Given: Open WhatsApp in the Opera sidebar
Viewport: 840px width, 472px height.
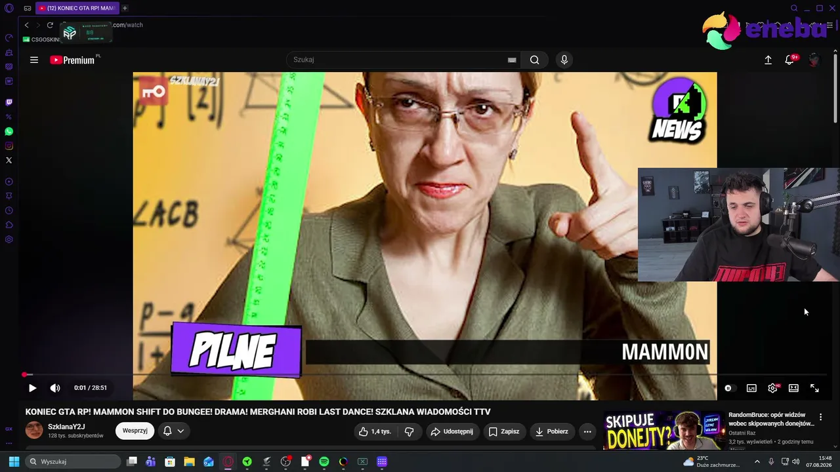Looking at the screenshot, I should pyautogui.click(x=9, y=131).
